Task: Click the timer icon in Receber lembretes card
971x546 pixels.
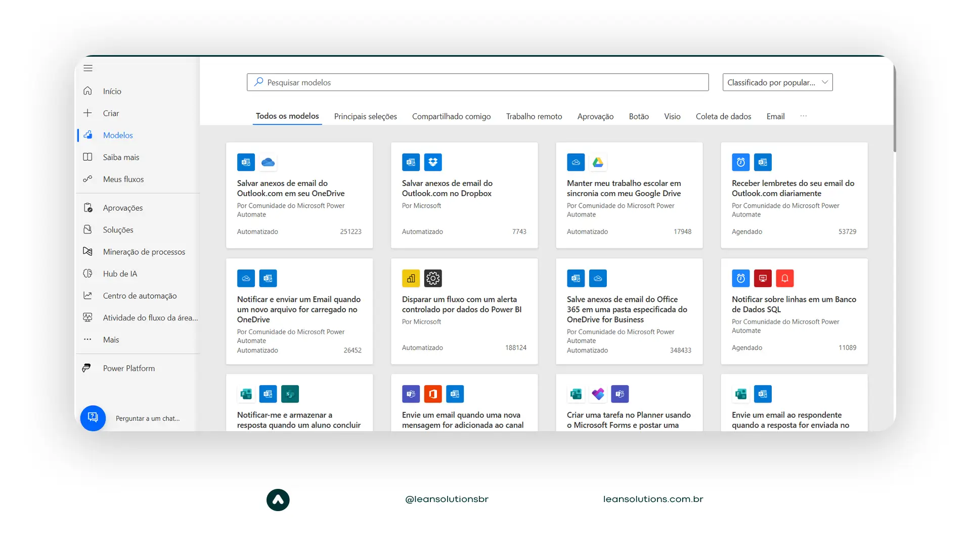Action: 740,162
